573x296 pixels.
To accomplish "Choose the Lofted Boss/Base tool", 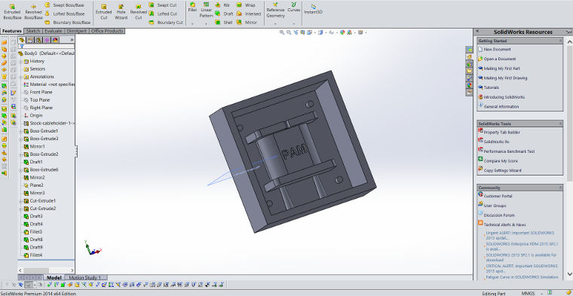I will [x=65, y=14].
